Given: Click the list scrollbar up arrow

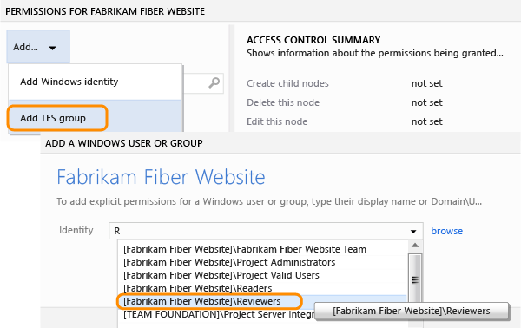Looking at the screenshot, I should (x=415, y=246).
